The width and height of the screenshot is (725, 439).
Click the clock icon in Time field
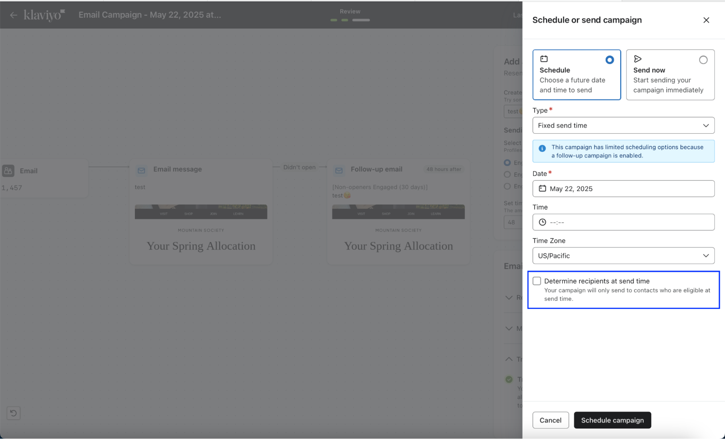tap(542, 222)
